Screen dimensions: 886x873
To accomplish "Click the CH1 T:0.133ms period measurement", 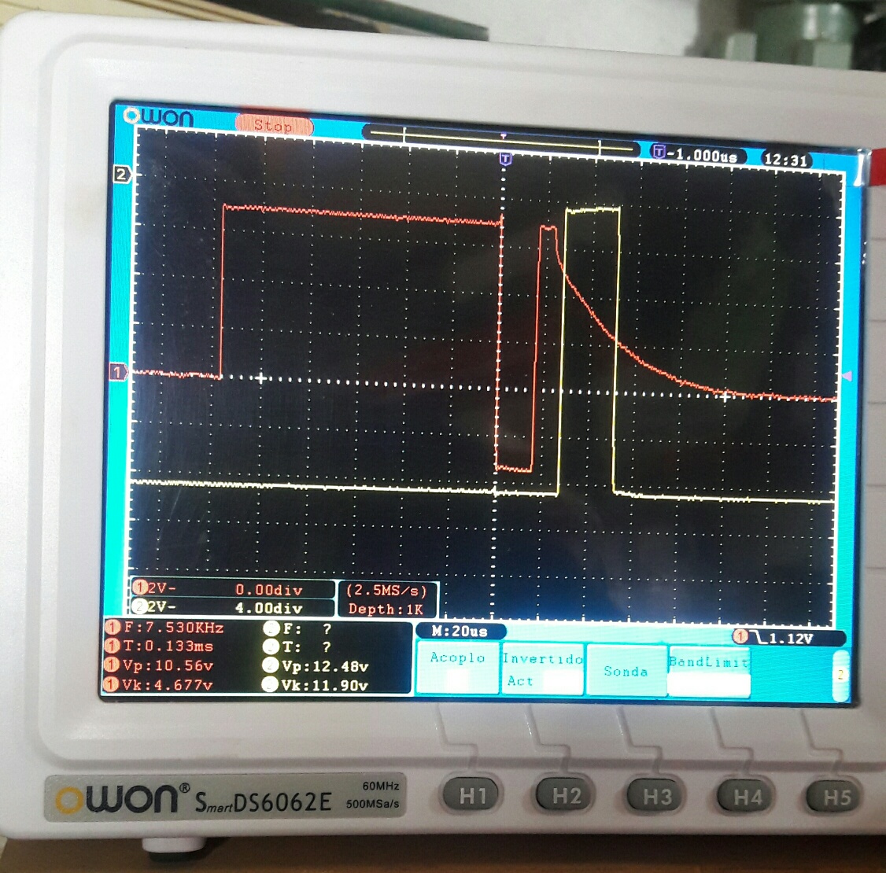I will point(161,646).
